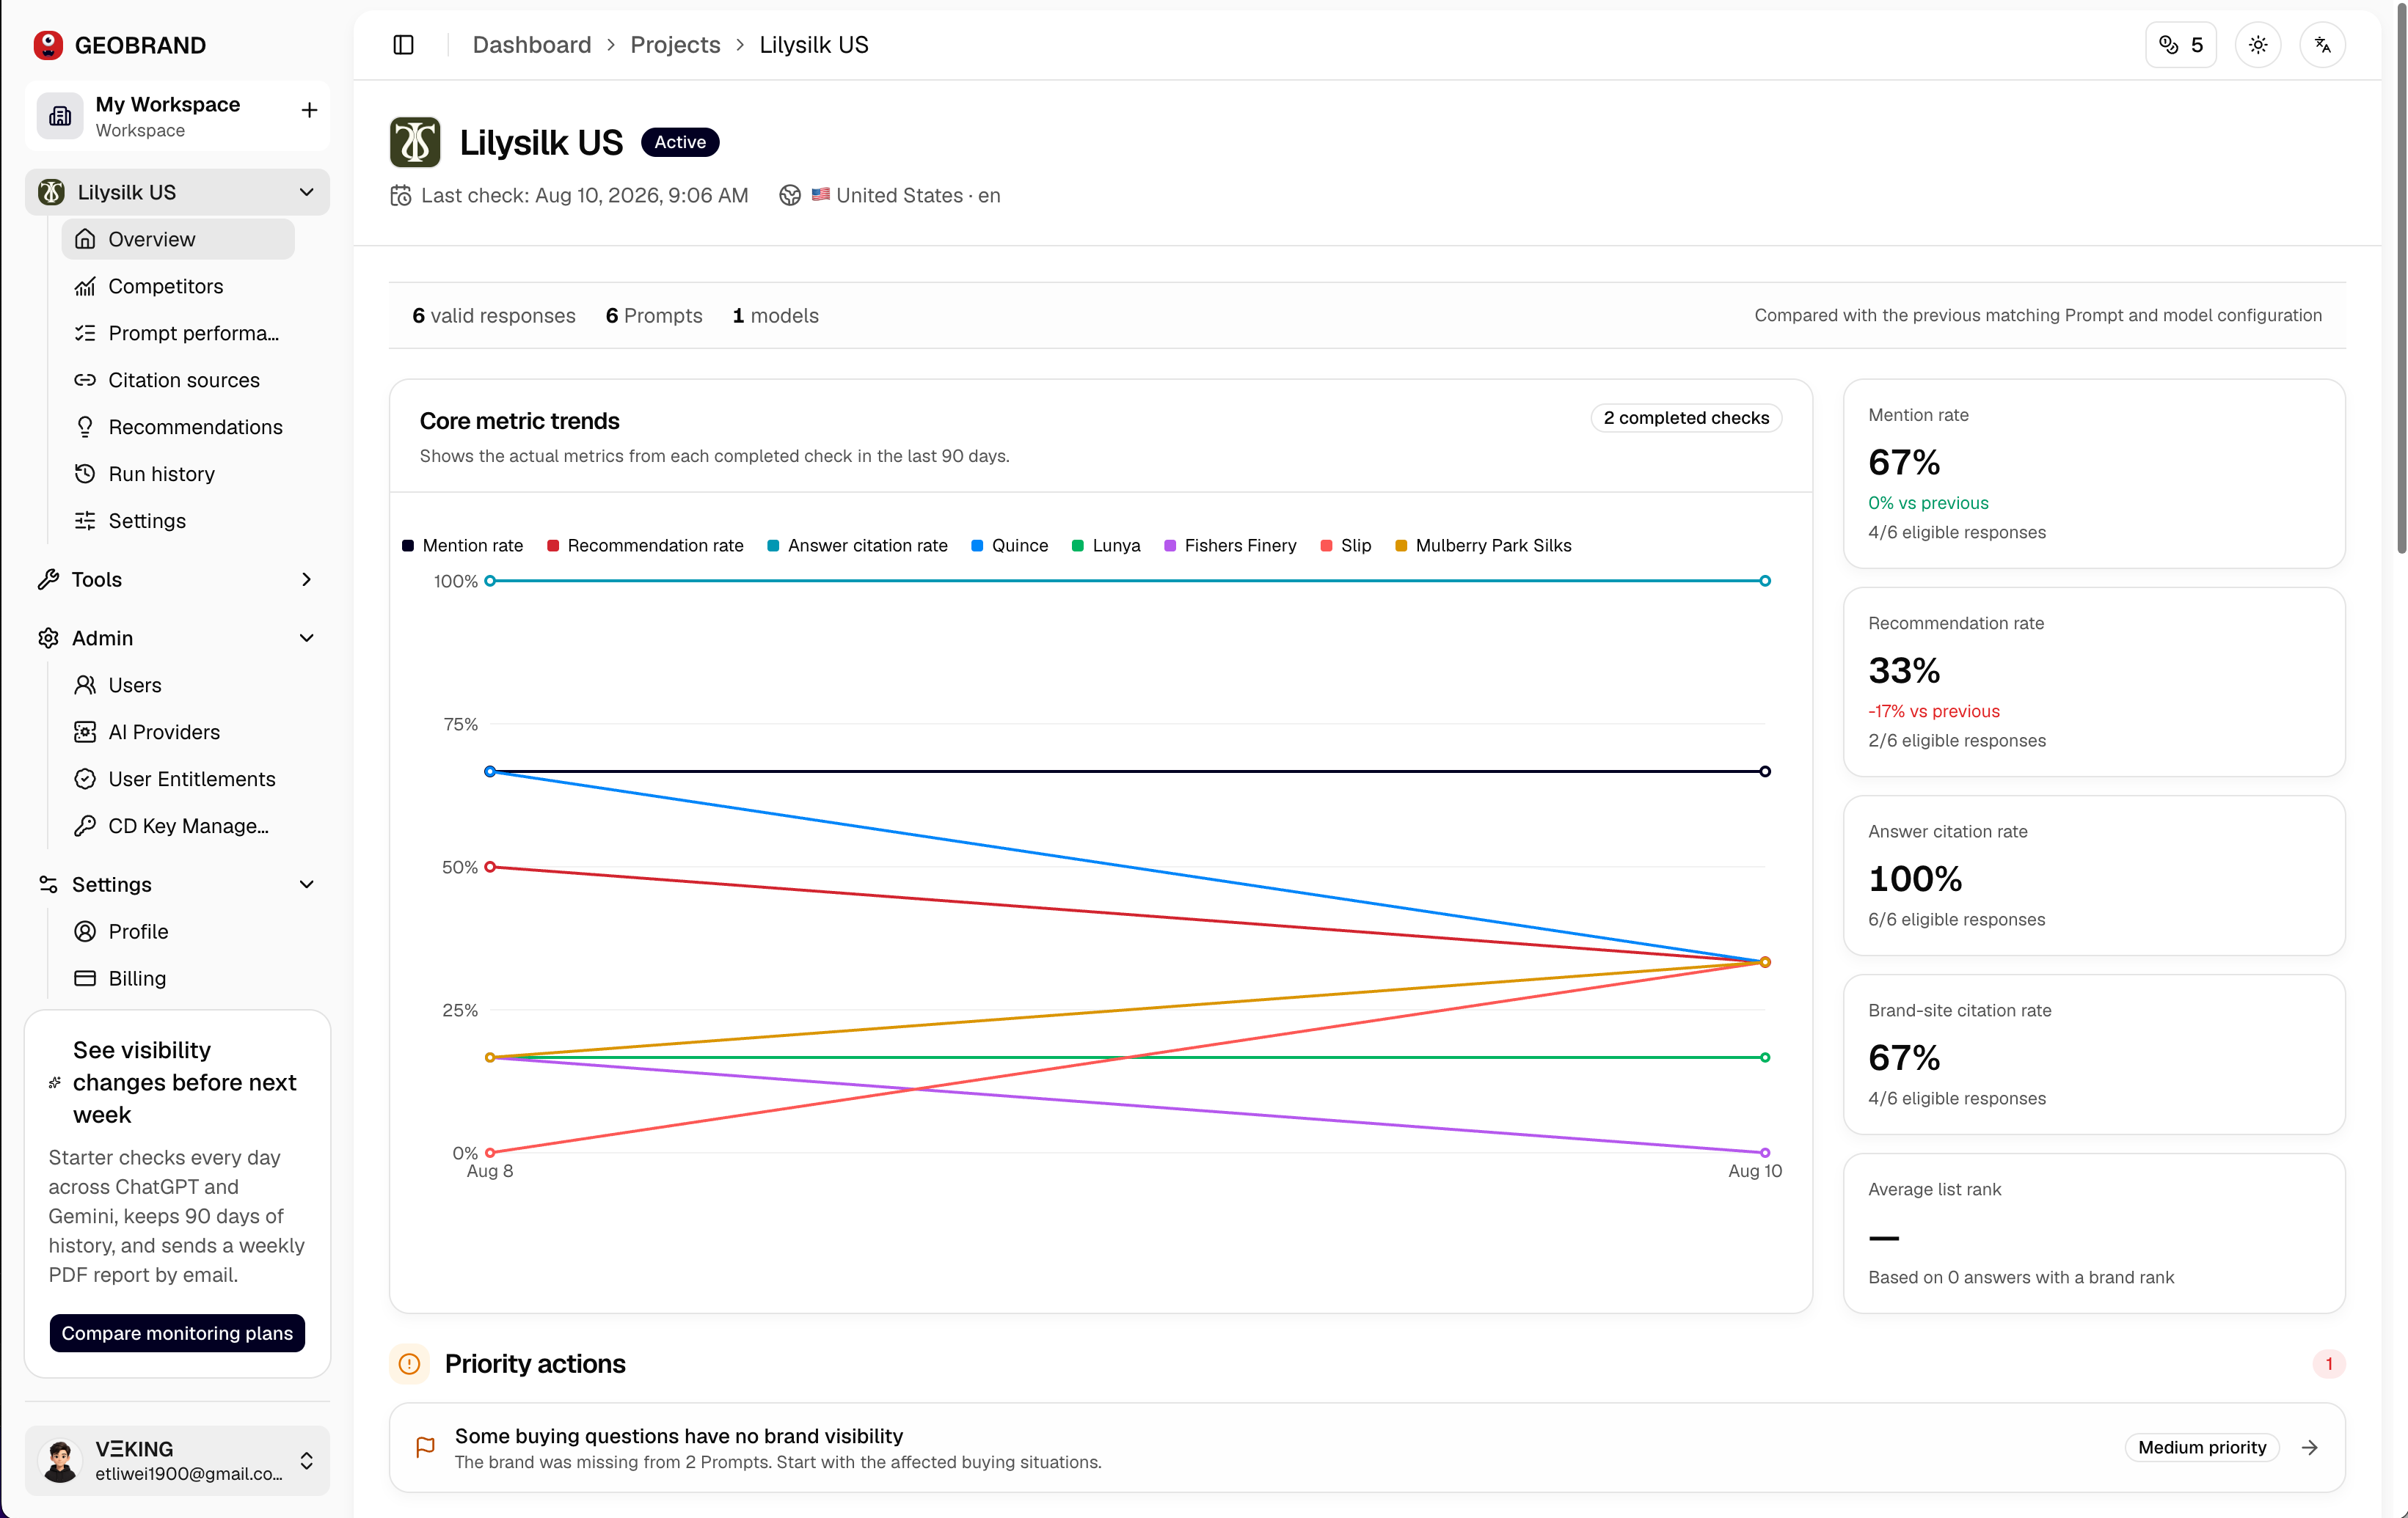2408x1518 pixels.
Task: Click the Average list rank card
Action: 2094,1233
